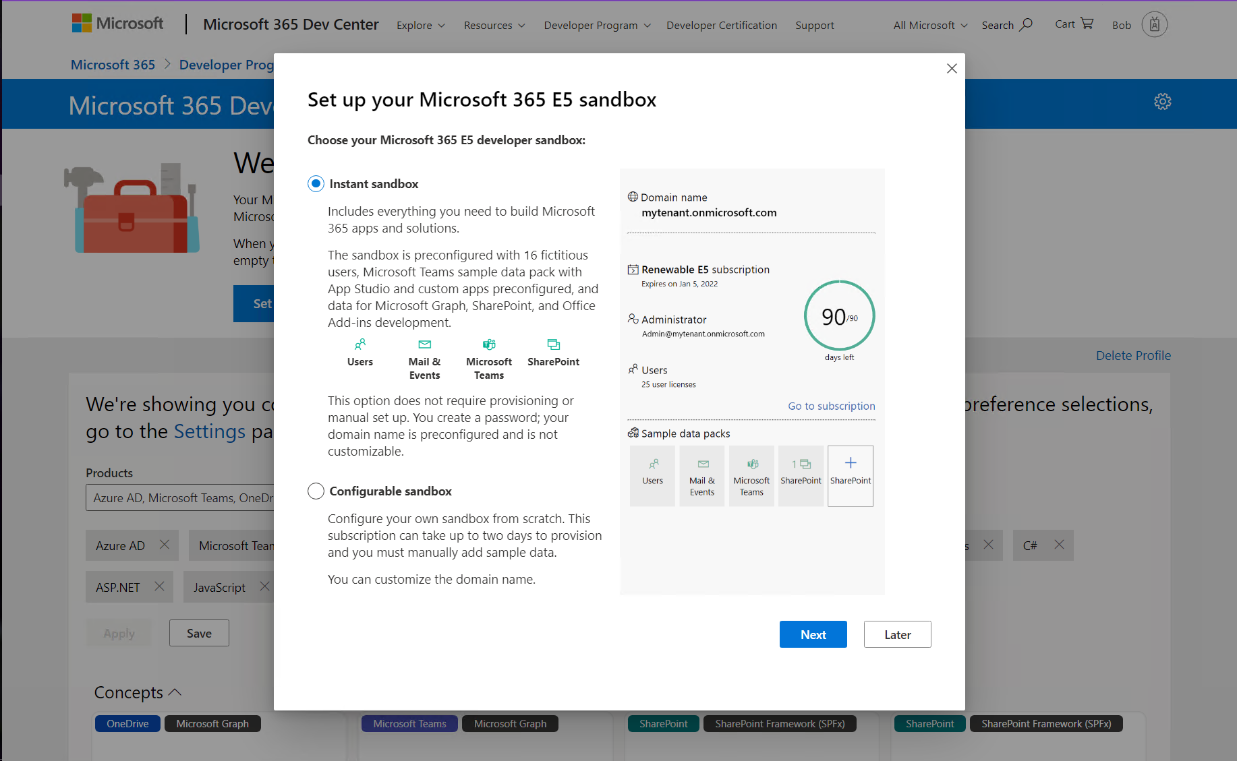Click the 90 days left progress ring
The height and width of the screenshot is (761, 1237).
pyautogui.click(x=839, y=316)
